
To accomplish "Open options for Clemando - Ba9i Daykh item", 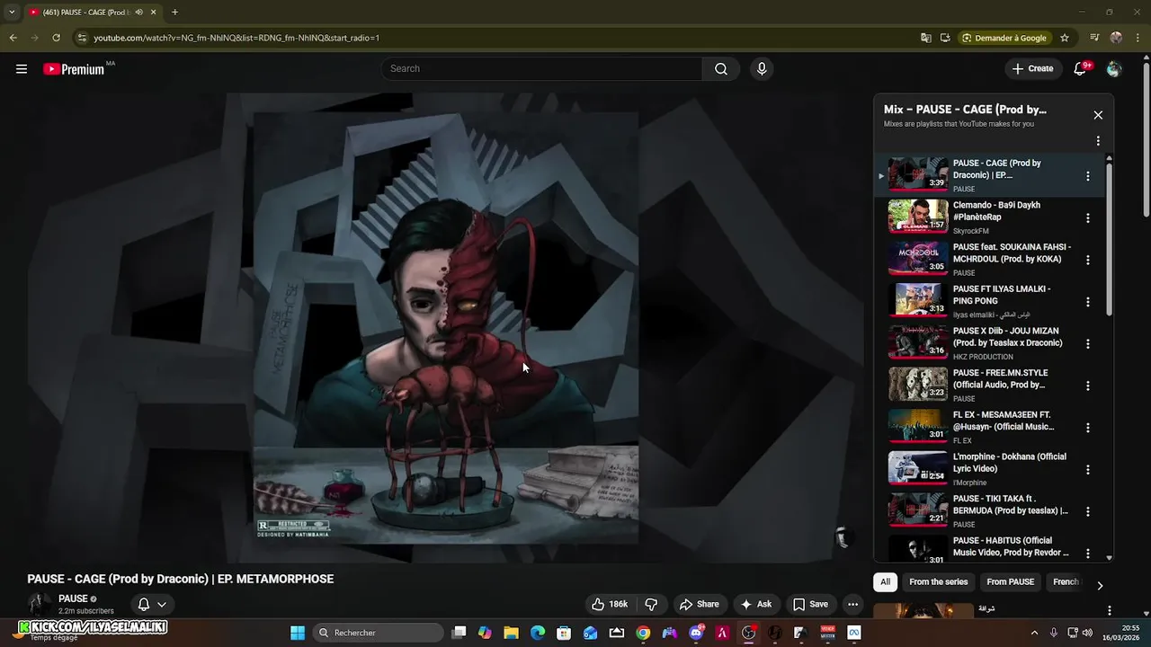I will [x=1088, y=218].
